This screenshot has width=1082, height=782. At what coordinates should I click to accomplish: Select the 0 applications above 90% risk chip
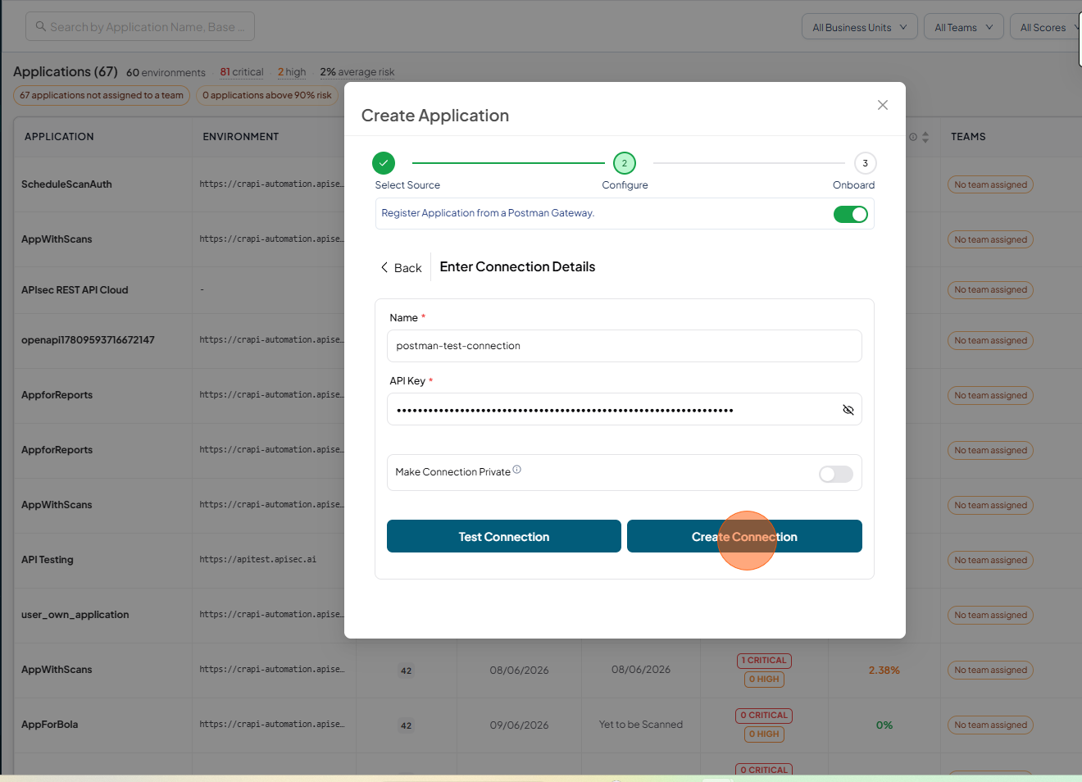[267, 95]
